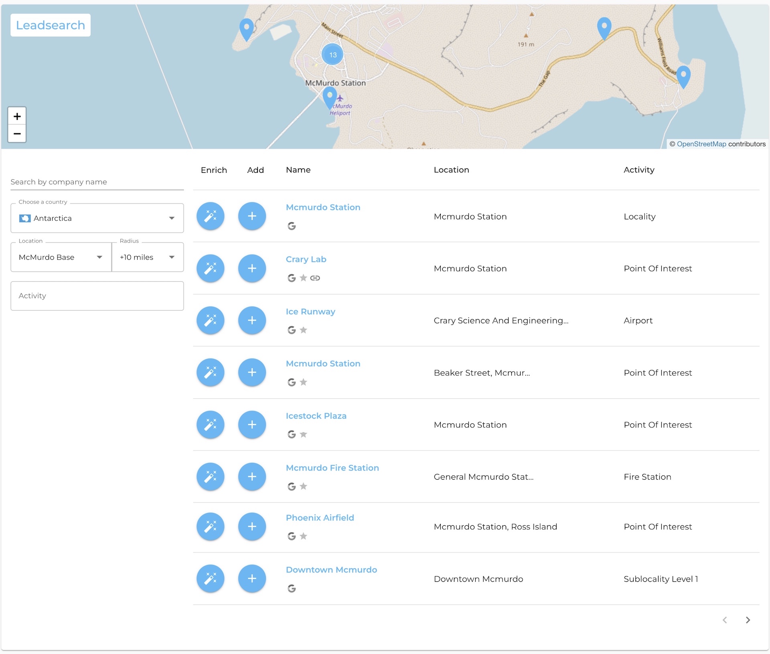
Task: Add Icestock Plaza to leads
Action: [x=252, y=425]
